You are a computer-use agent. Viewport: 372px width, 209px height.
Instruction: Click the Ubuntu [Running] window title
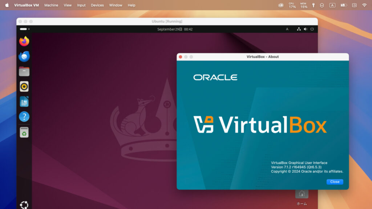(167, 21)
